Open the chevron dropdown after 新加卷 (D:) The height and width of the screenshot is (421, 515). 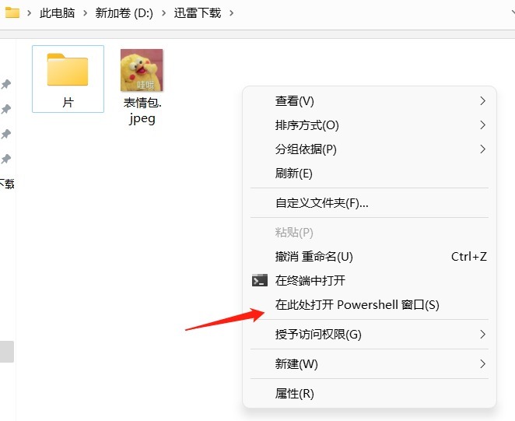163,13
